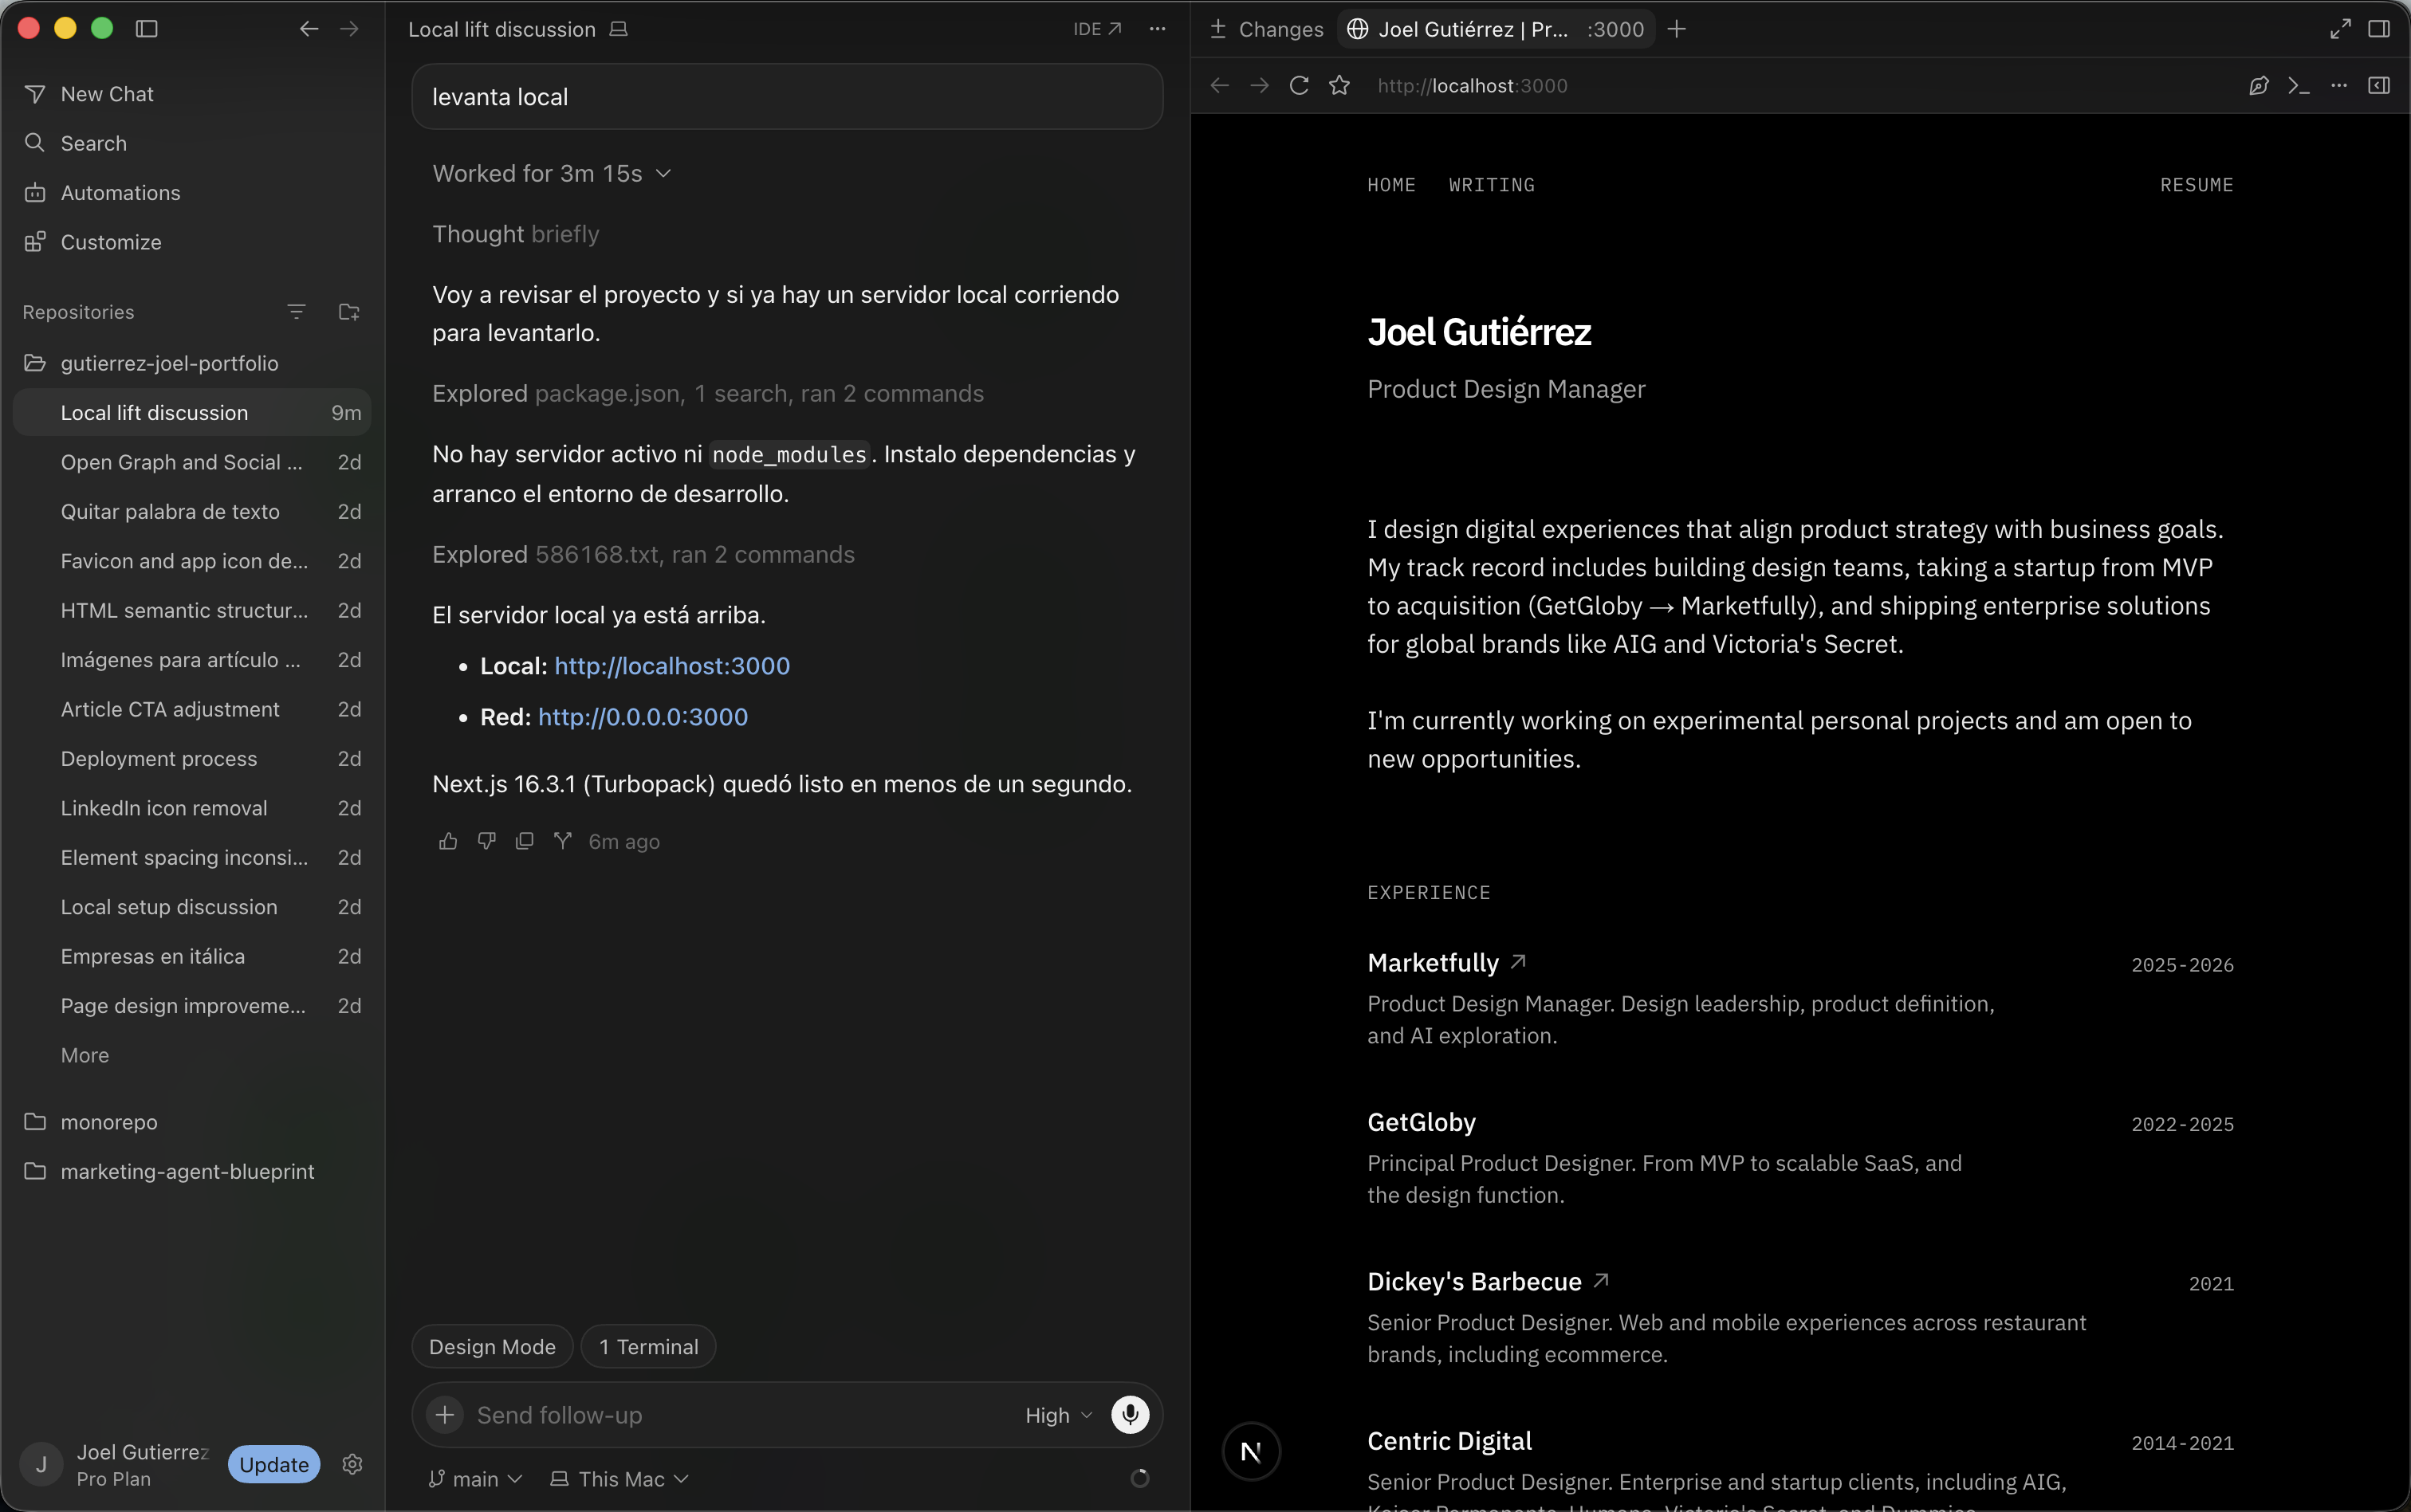Open the Customize section

point(192,242)
